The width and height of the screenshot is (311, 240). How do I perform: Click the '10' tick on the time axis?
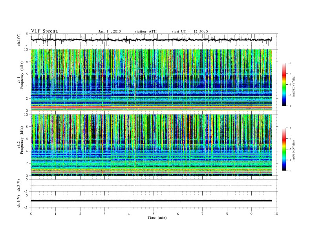[276, 214]
